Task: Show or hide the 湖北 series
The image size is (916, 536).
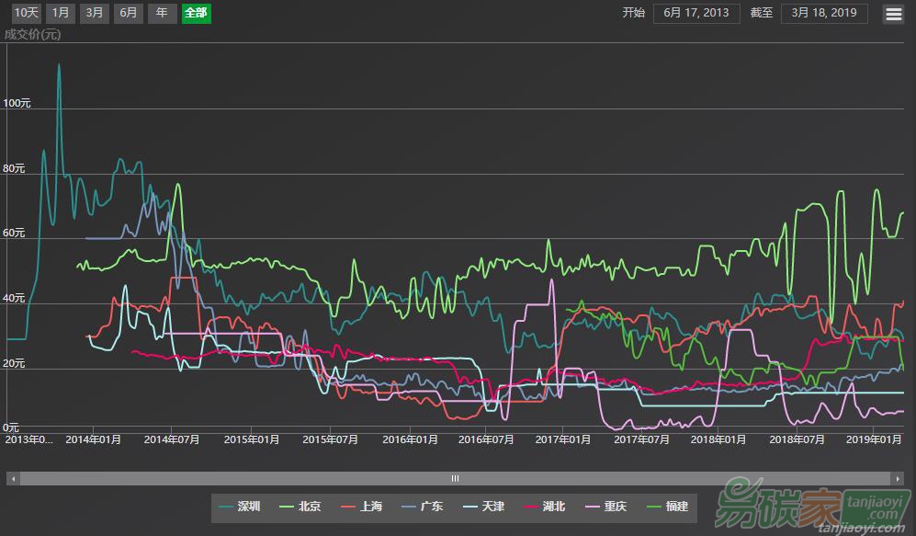Action: [547, 506]
